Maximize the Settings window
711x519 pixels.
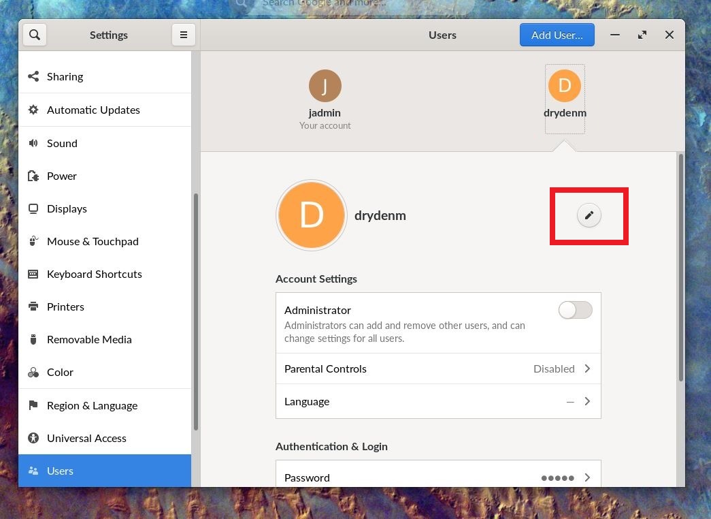click(642, 35)
